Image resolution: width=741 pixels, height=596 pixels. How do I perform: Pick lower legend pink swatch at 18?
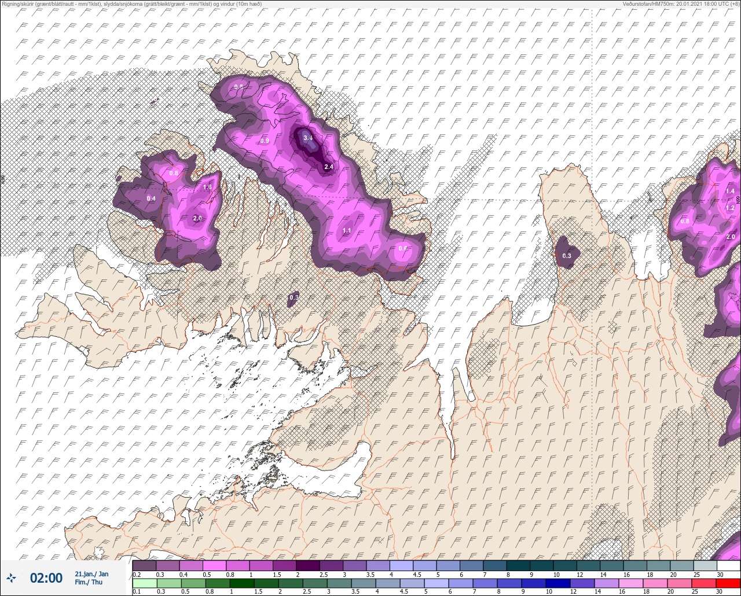point(656,583)
